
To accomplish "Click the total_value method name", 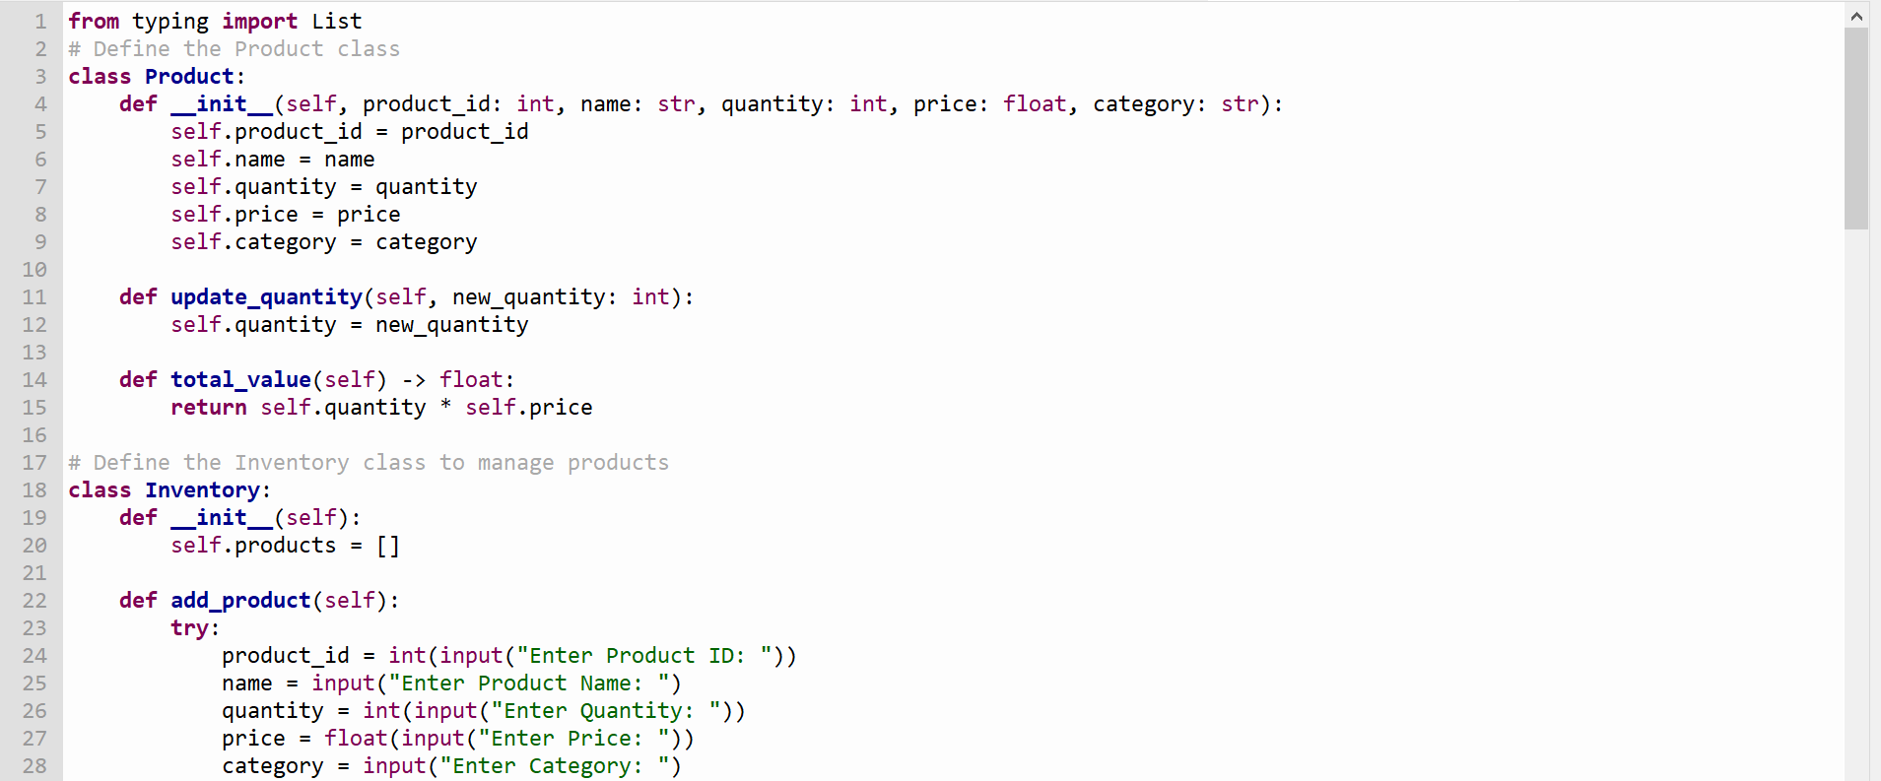I will [240, 380].
